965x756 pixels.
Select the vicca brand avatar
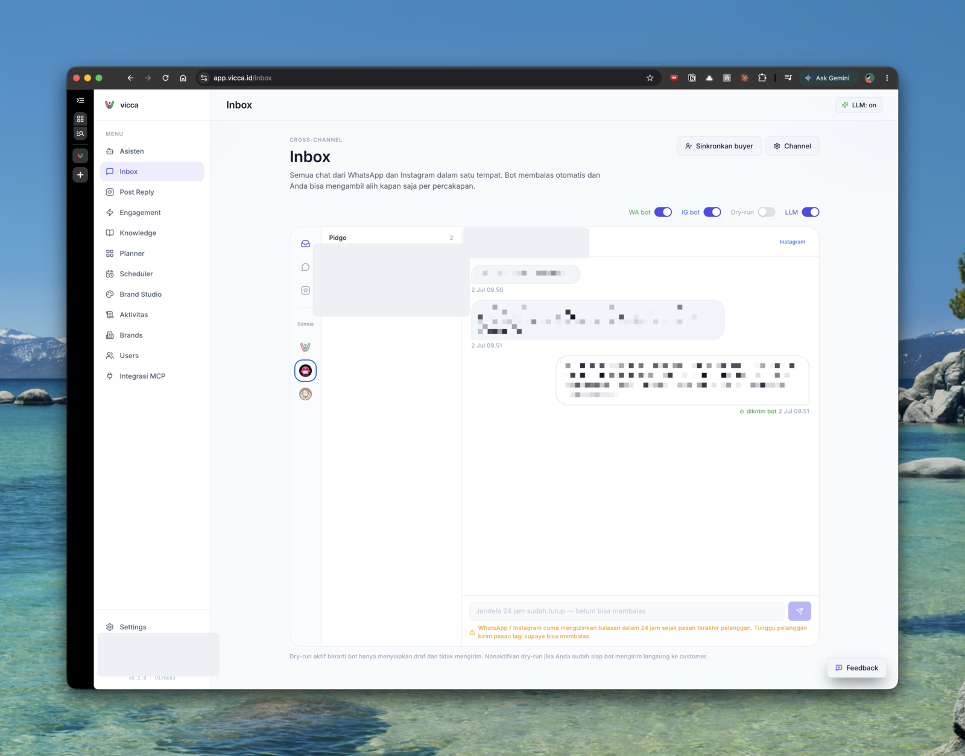click(x=306, y=347)
